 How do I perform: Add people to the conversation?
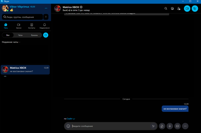pyautogui.click(x=179, y=9)
